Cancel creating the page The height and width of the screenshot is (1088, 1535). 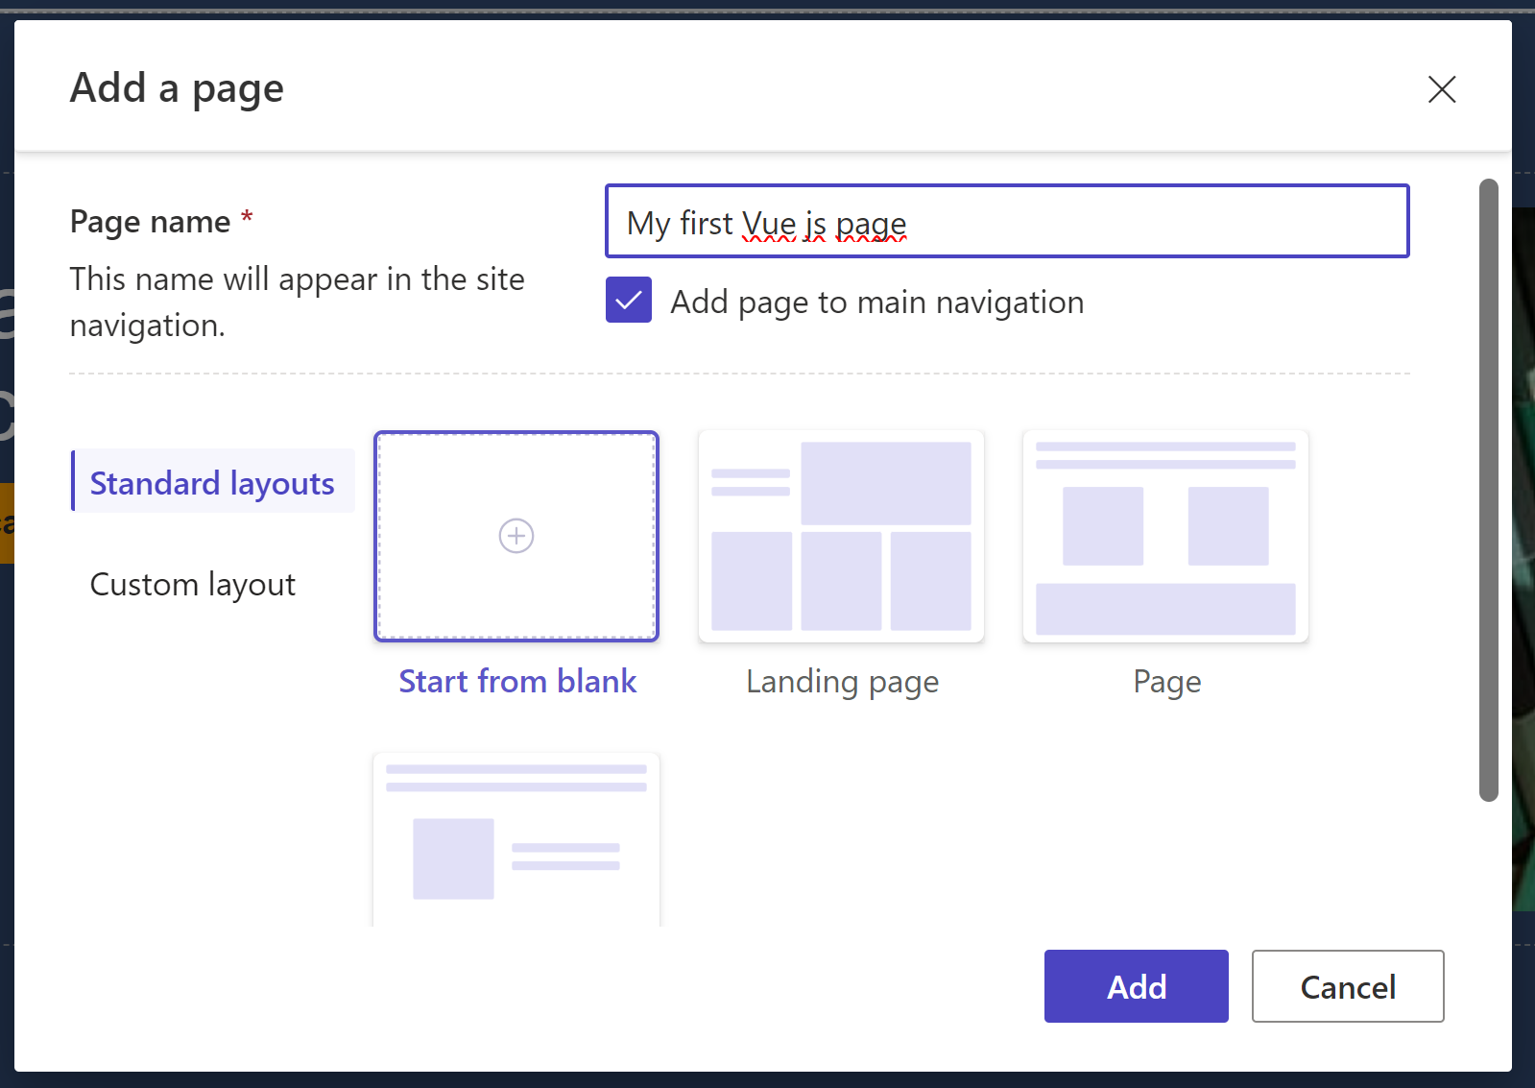pos(1347,986)
